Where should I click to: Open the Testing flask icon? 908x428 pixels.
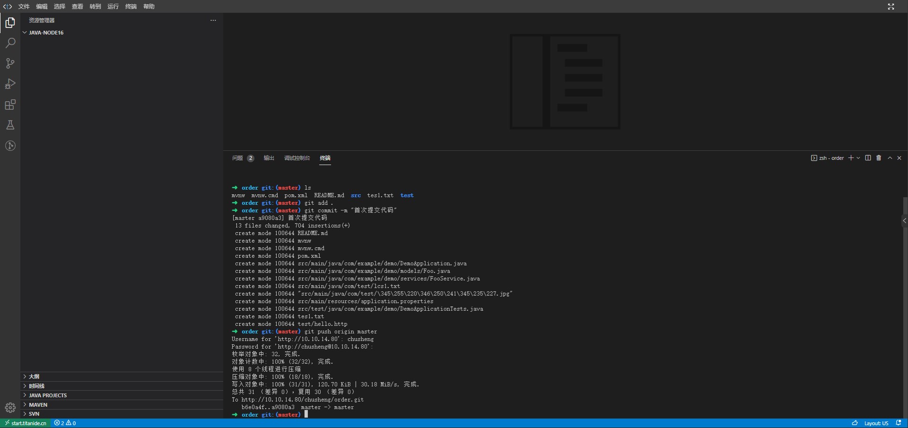coord(10,125)
